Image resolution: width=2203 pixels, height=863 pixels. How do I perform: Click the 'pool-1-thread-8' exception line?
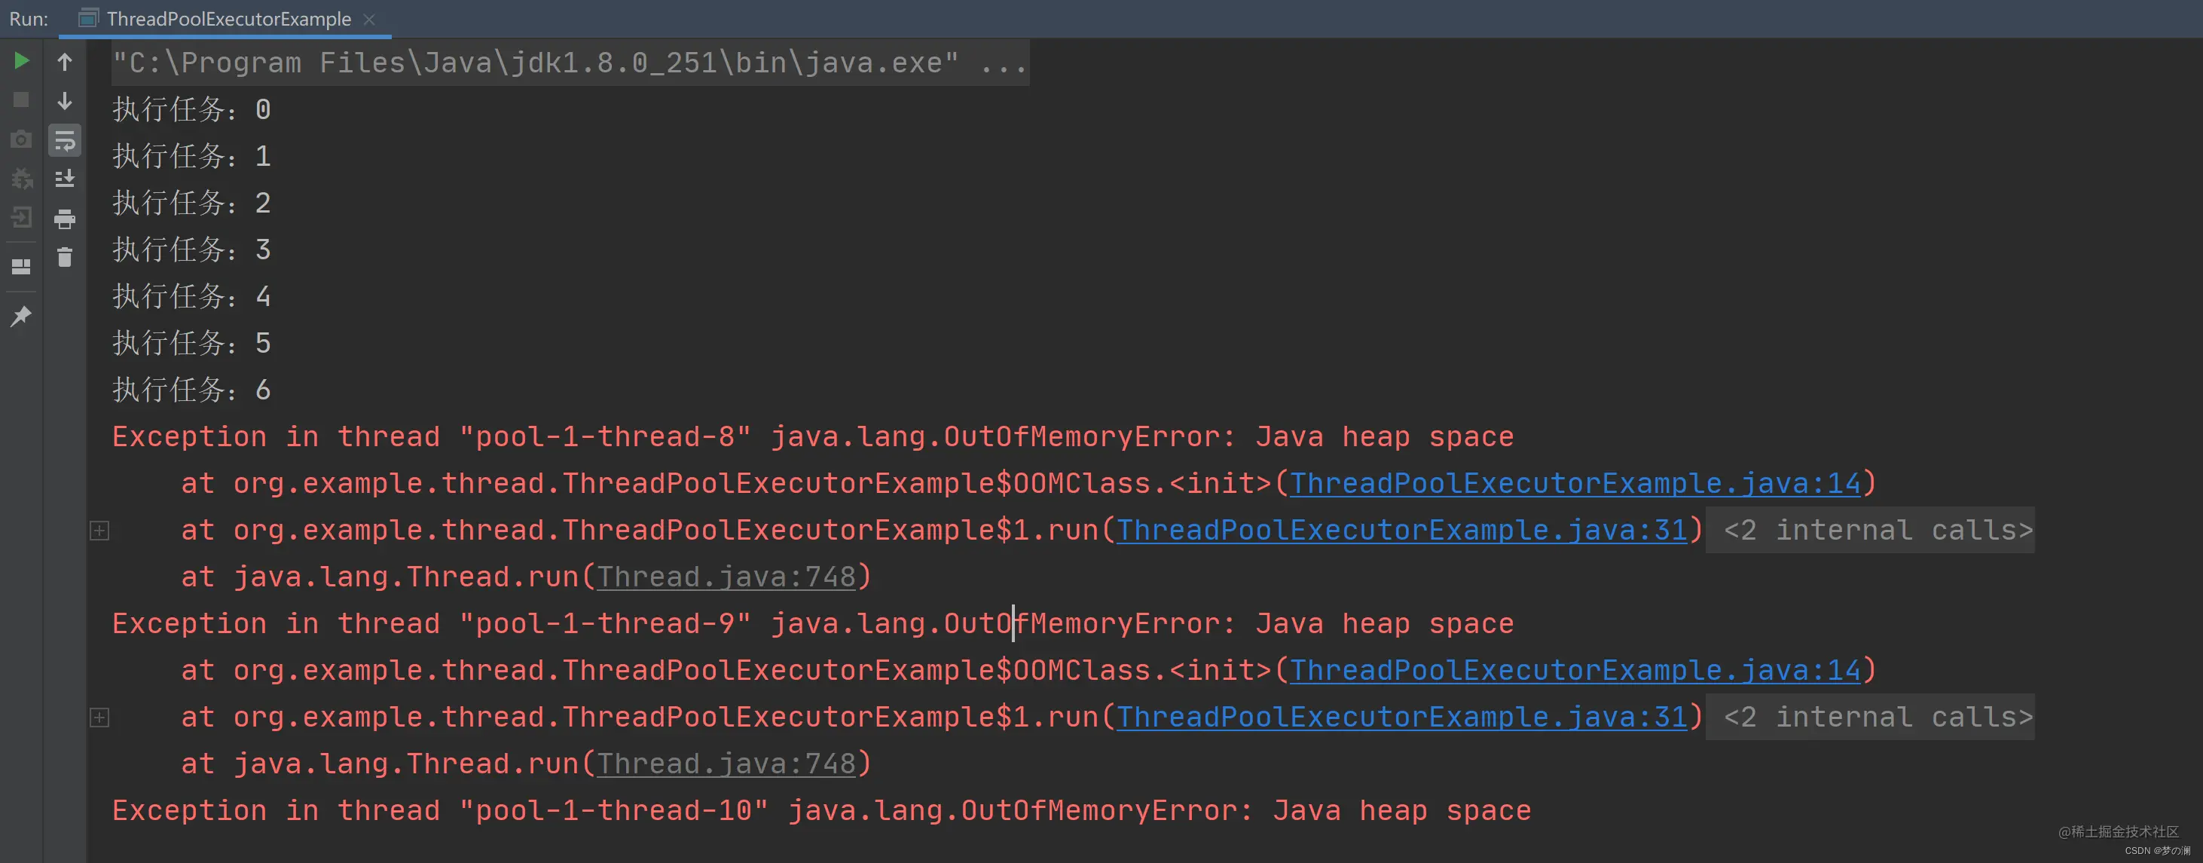[x=813, y=437]
